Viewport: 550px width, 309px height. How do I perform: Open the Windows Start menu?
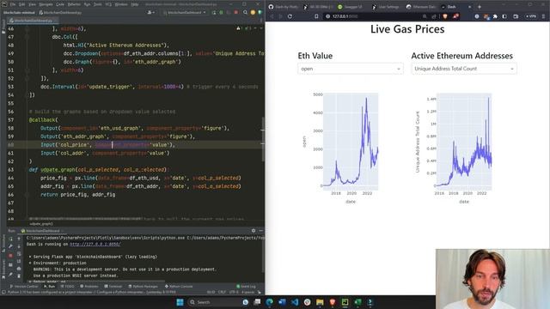(x=180, y=302)
